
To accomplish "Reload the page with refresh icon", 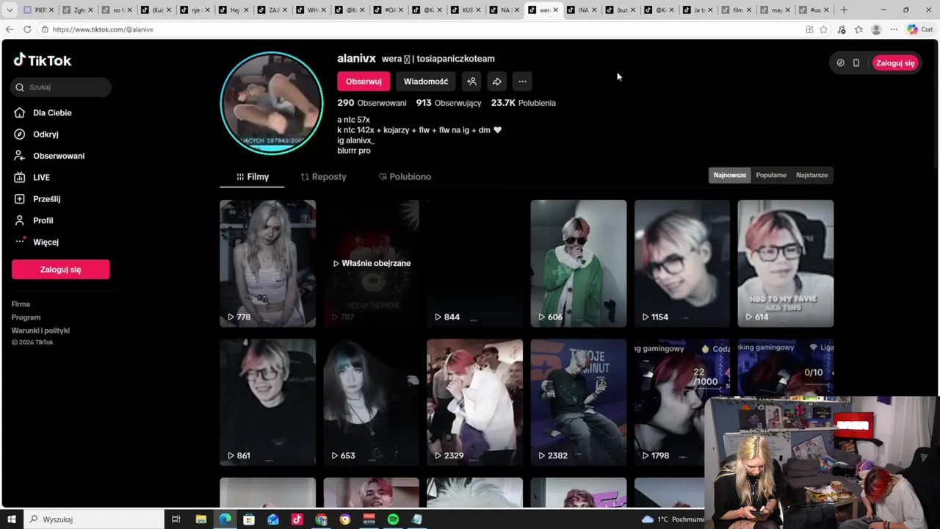I will (27, 29).
